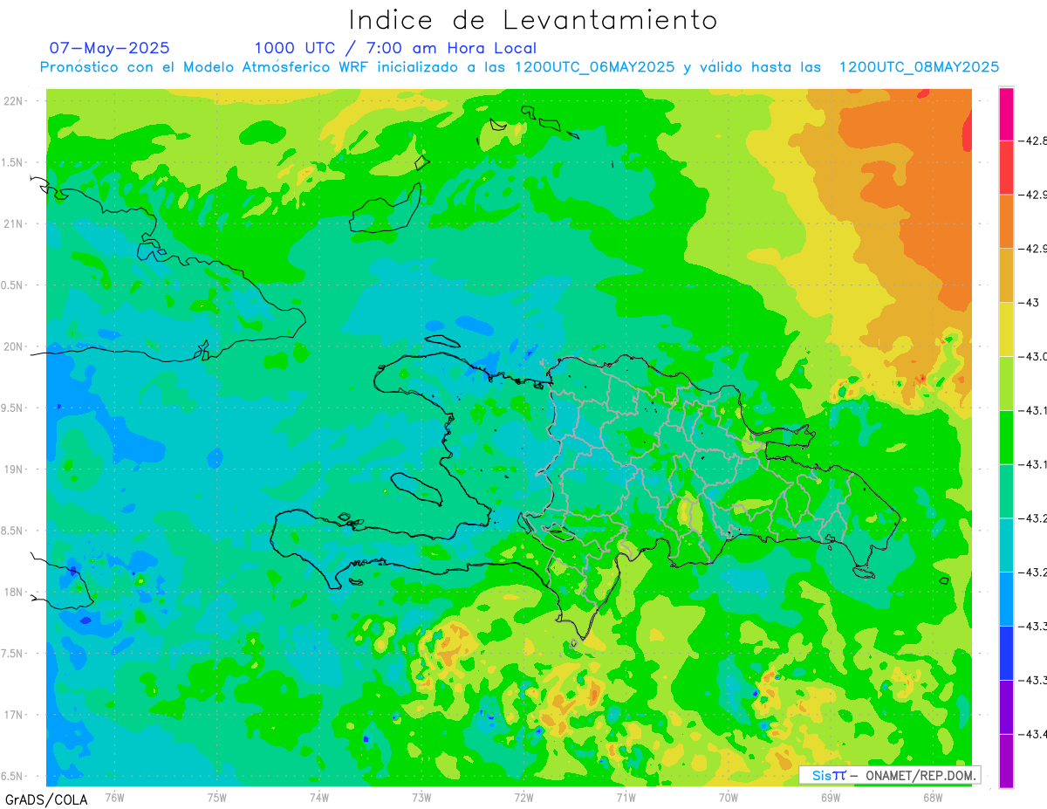Click the init timestamp 1200UTC_06MAY2025
The width and height of the screenshot is (1047, 809).
pos(595,67)
